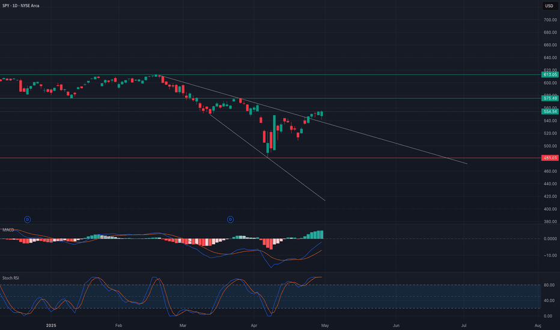Click the 575.48 price level tag
Screen dimensions: 560x330
tap(550, 98)
